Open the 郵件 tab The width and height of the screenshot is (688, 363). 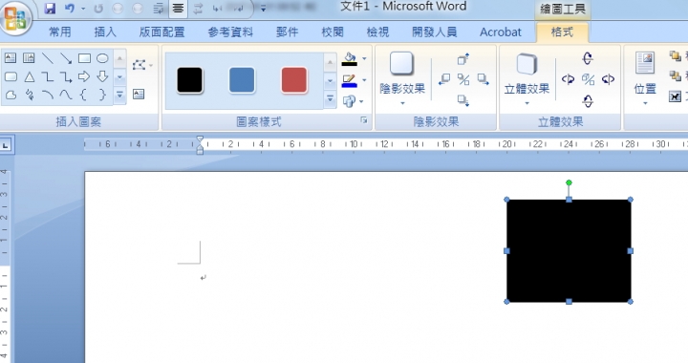coord(287,32)
